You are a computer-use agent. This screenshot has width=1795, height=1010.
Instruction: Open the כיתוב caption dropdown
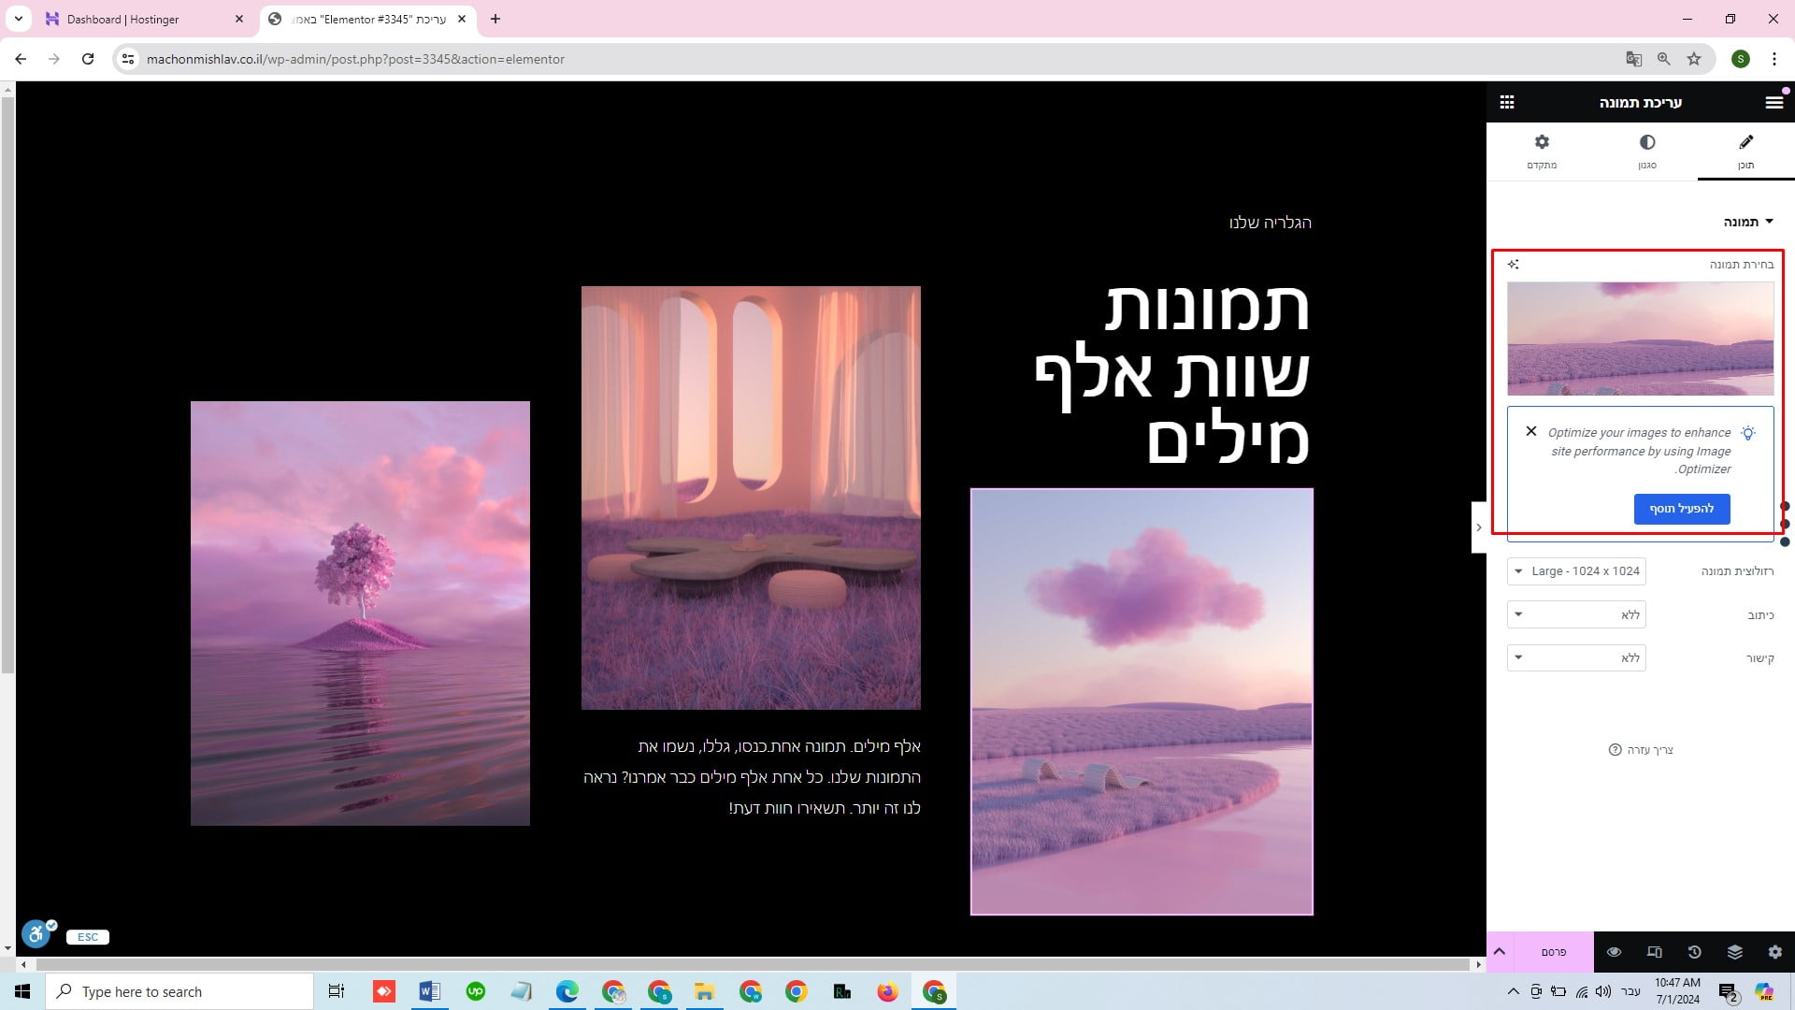pos(1576,615)
